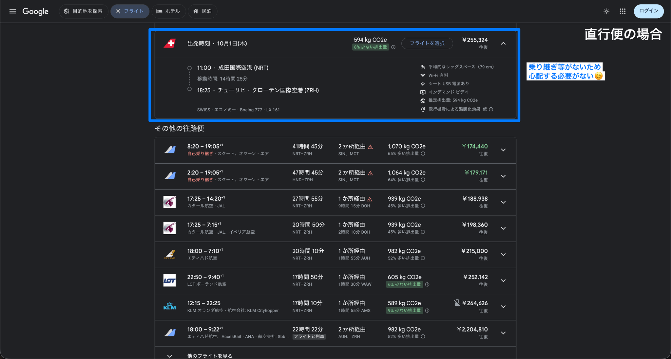Click the info icon beside 6% 少ない排出量
671x359 pixels.
427,284
